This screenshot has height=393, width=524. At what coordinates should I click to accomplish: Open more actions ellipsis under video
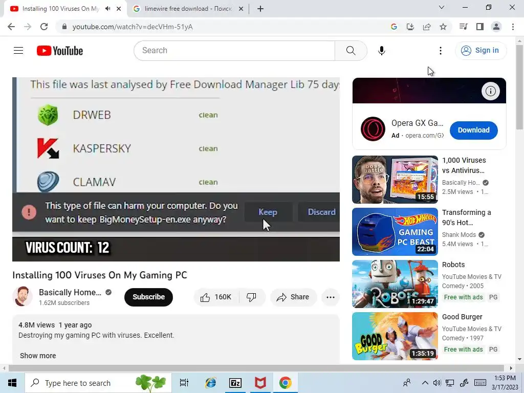pos(331,297)
